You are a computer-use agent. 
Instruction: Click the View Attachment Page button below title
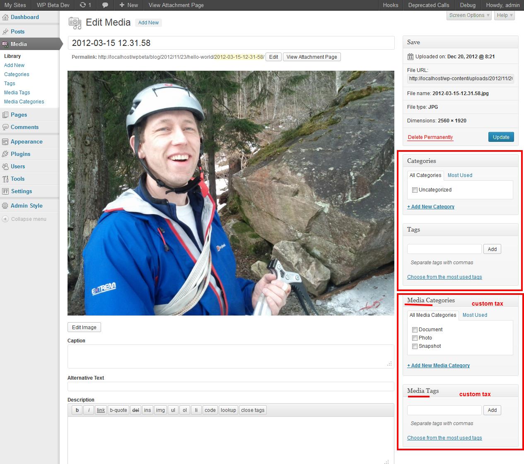[x=312, y=57]
